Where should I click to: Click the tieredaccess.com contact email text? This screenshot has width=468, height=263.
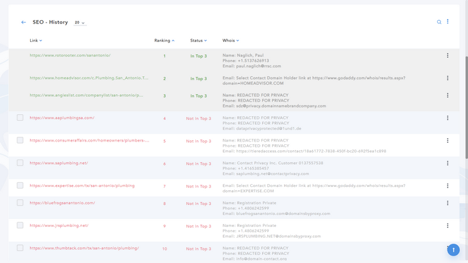coord(311,152)
